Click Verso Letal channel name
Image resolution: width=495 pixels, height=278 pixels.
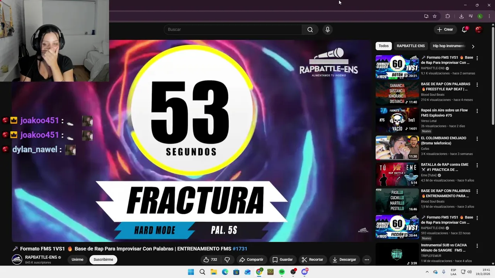point(429,121)
